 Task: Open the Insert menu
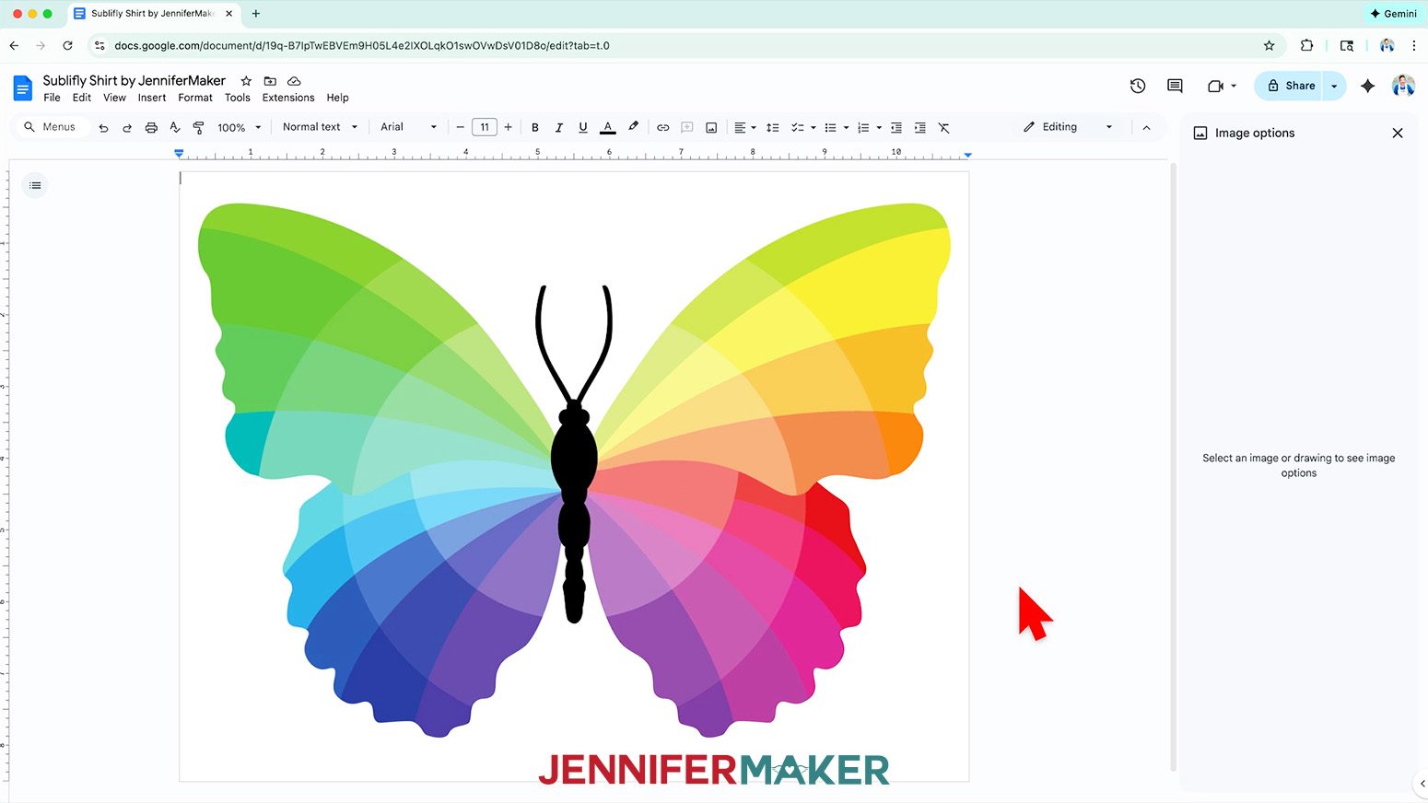point(152,98)
